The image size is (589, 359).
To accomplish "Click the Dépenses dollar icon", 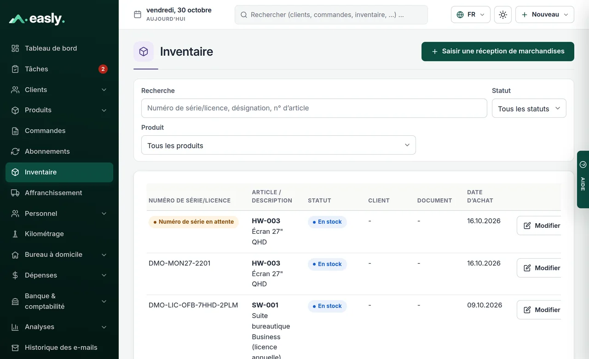I will 15,275.
